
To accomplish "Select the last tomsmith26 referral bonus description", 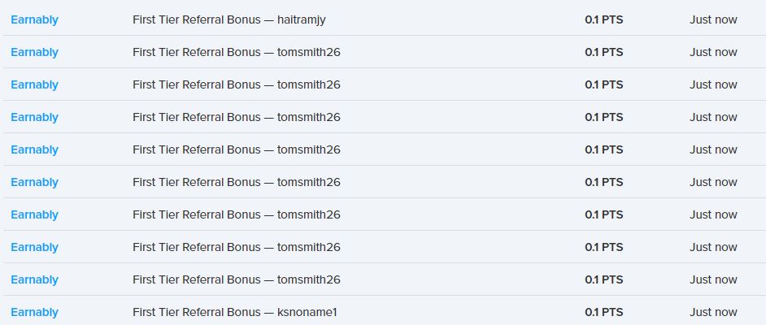I will (236, 279).
